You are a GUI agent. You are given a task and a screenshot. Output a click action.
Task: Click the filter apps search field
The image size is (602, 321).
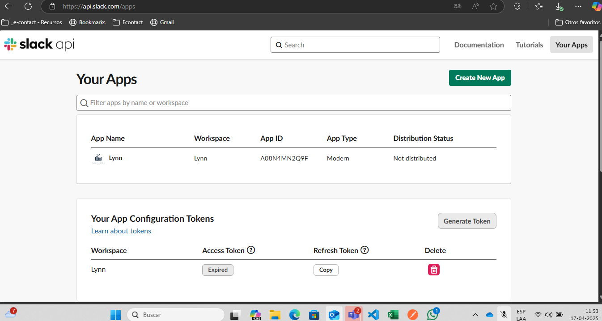coord(293,103)
